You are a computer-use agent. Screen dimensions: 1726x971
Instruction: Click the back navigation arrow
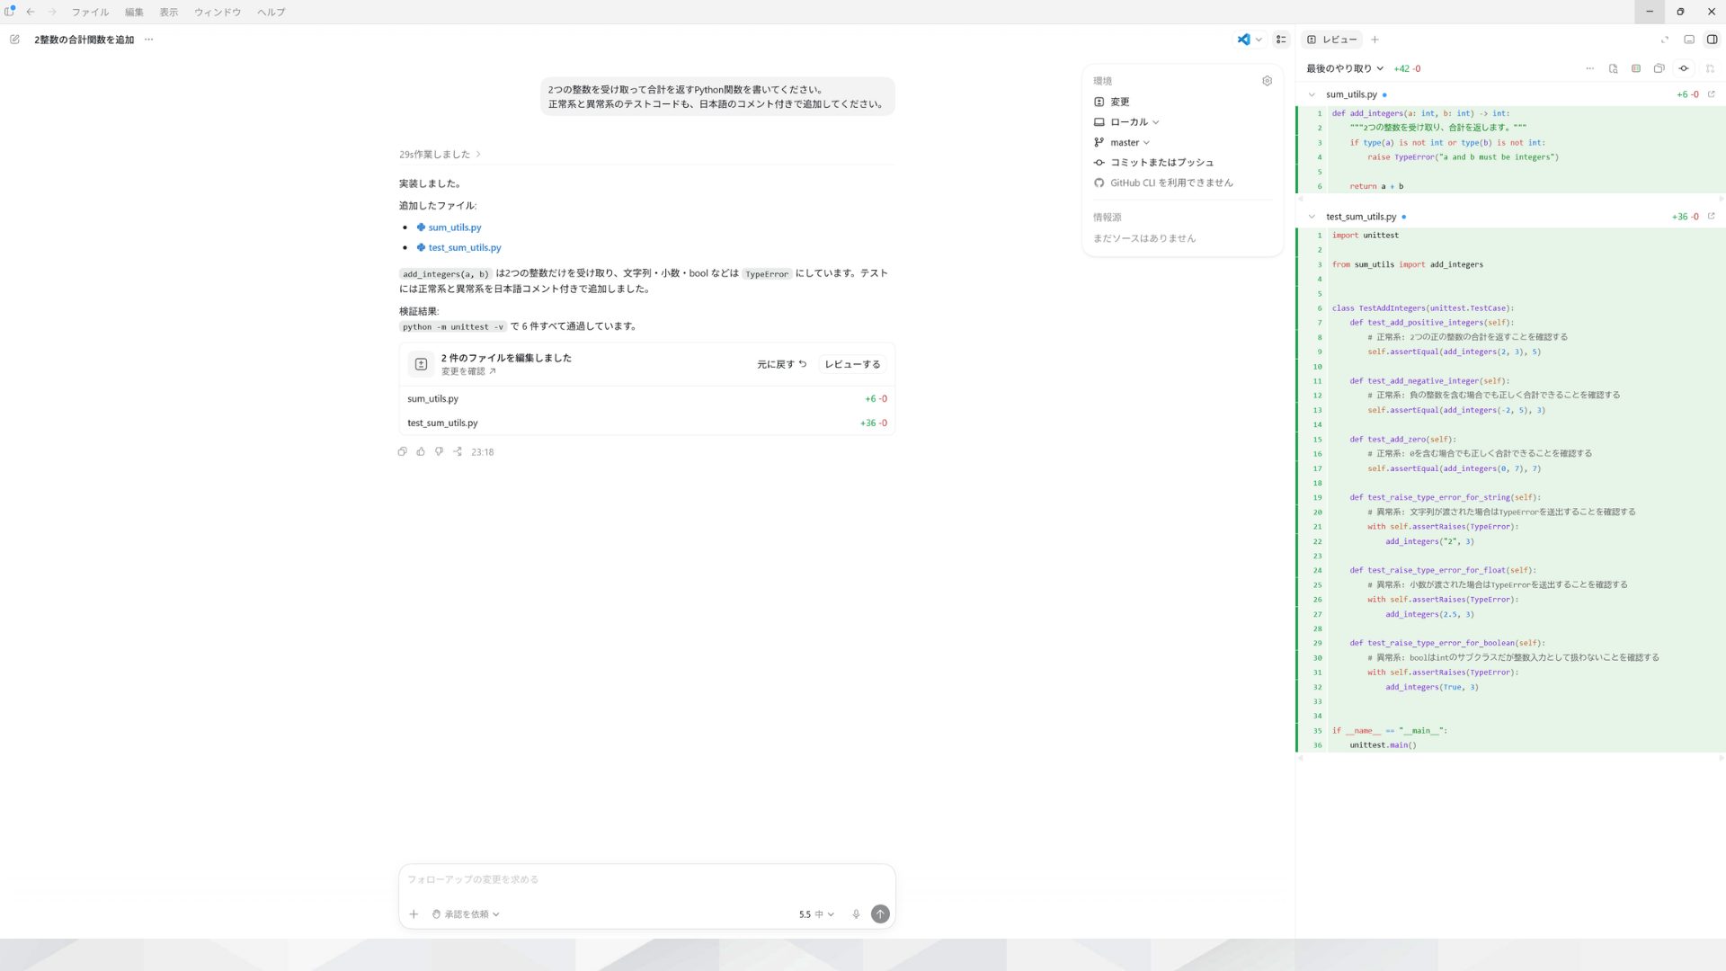coord(31,12)
